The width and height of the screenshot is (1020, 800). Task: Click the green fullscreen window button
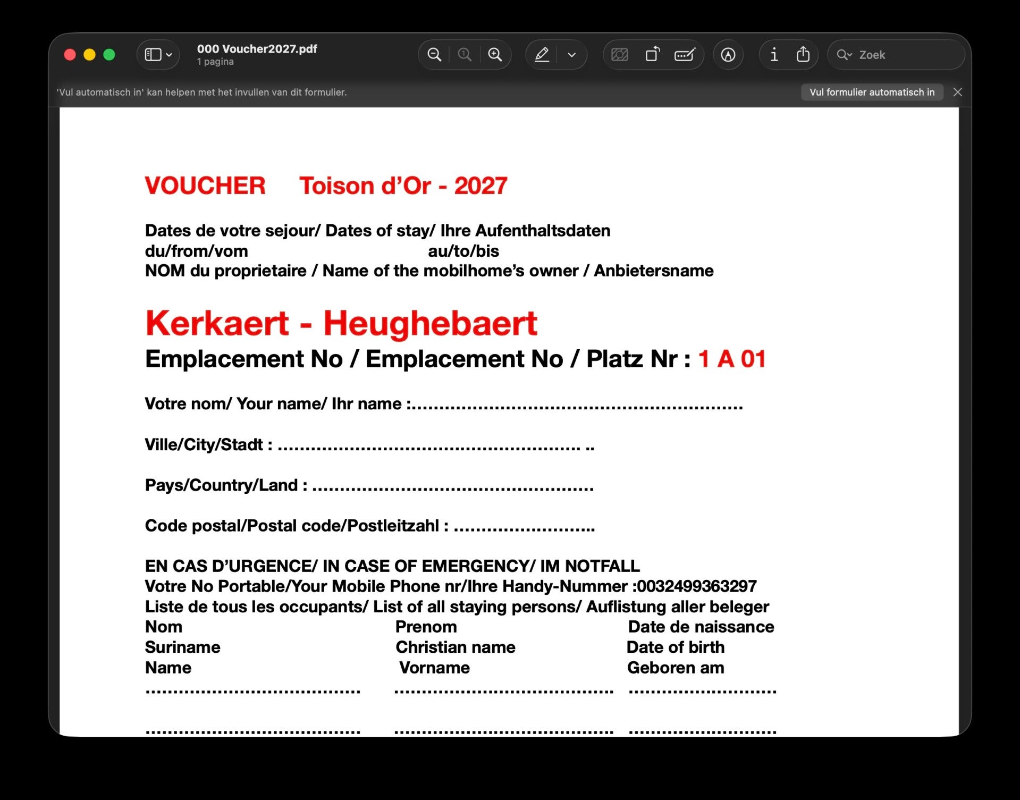point(109,55)
